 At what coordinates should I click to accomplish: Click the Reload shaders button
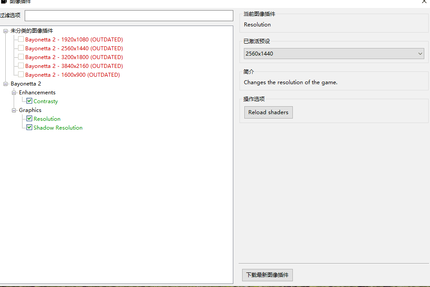[x=268, y=112]
